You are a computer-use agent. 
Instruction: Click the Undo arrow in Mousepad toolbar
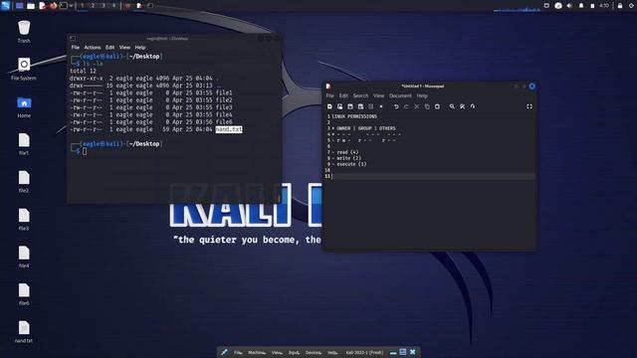[396, 106]
